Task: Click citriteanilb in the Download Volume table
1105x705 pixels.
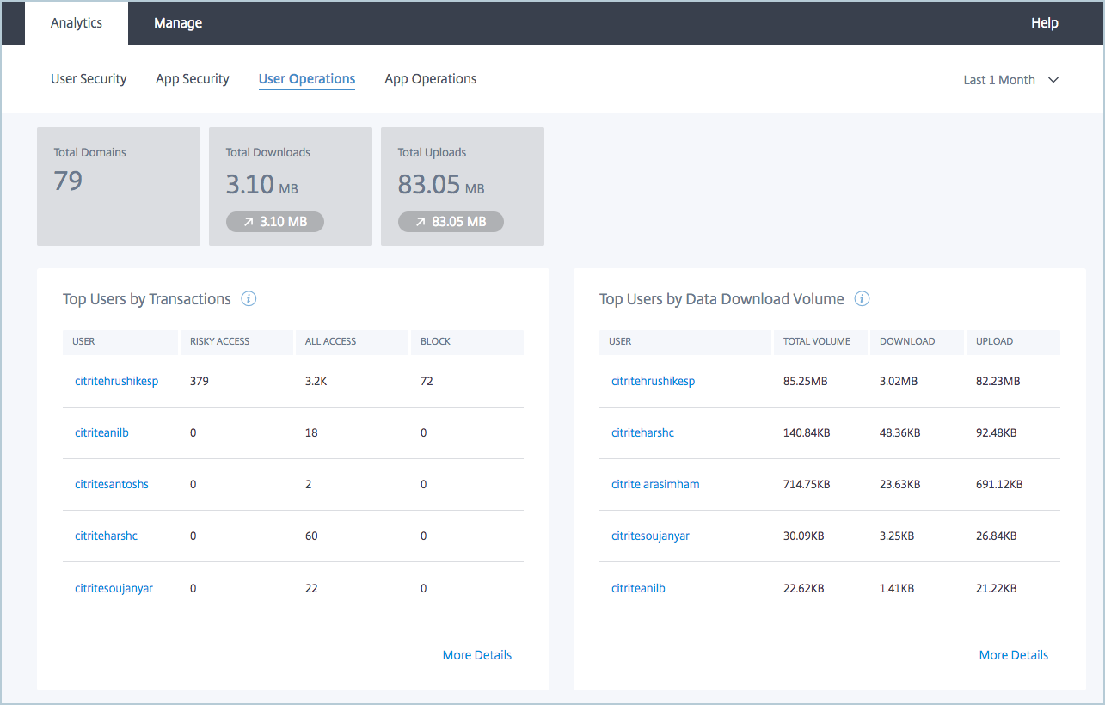Action: [x=638, y=588]
